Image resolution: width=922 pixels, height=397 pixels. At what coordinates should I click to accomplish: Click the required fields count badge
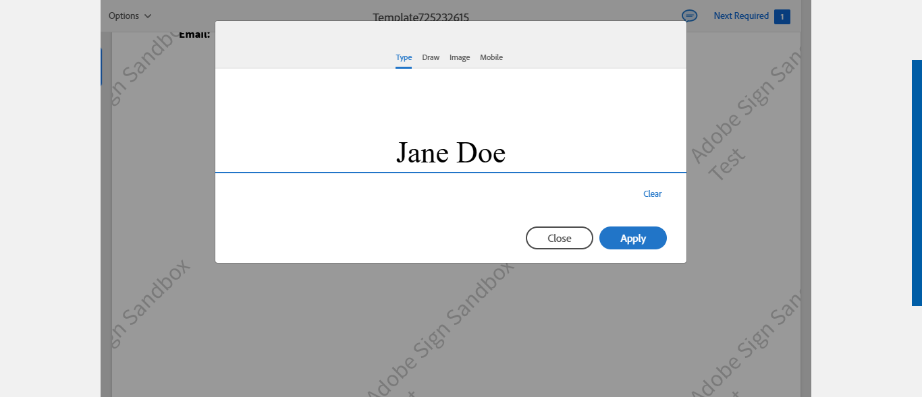(x=782, y=16)
